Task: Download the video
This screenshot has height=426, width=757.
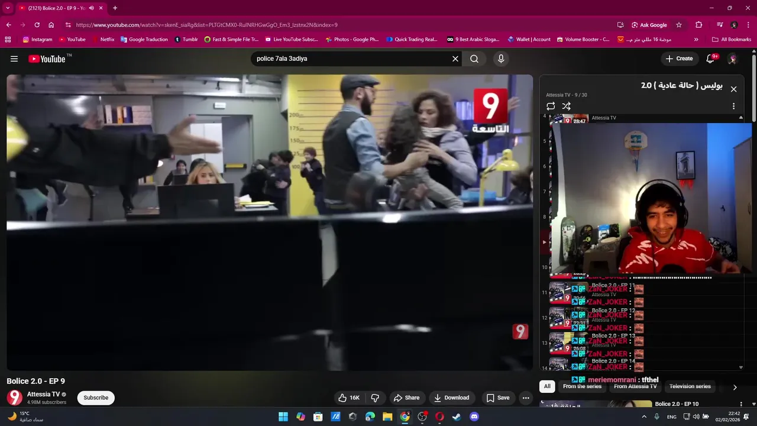Action: pyautogui.click(x=452, y=398)
